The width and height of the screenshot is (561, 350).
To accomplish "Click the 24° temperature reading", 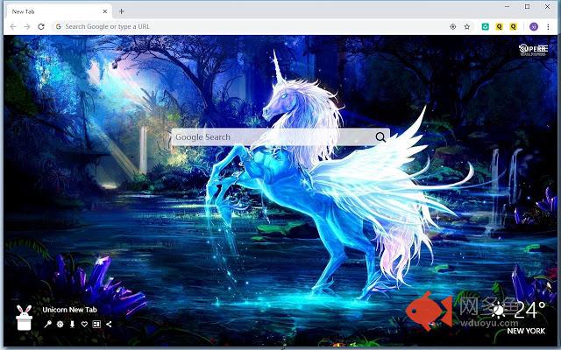I will pyautogui.click(x=530, y=310).
